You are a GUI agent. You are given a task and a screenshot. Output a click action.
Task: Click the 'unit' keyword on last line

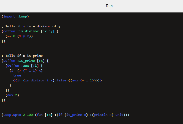120,115
